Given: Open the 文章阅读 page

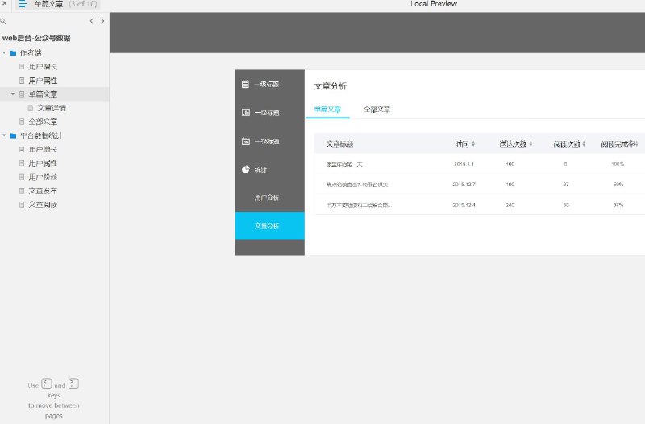Looking at the screenshot, I should coord(43,205).
